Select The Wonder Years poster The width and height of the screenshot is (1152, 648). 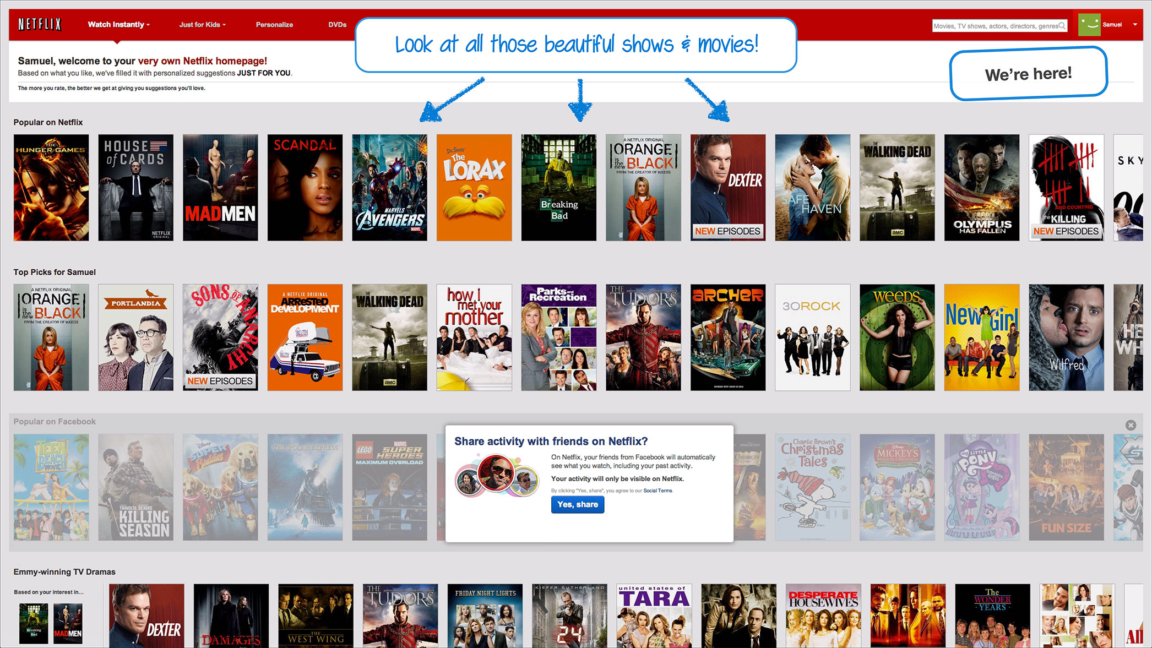tap(993, 616)
